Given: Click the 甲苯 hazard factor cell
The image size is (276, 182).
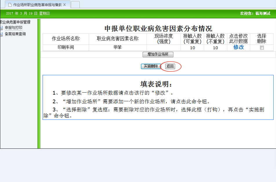Looking at the screenshot, I should point(117,47).
